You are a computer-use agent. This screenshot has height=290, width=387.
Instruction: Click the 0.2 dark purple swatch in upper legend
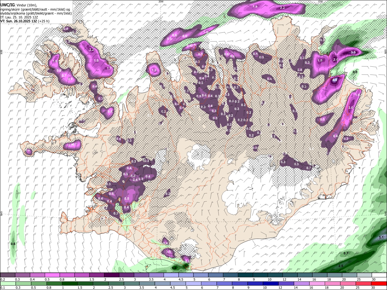point(8,275)
